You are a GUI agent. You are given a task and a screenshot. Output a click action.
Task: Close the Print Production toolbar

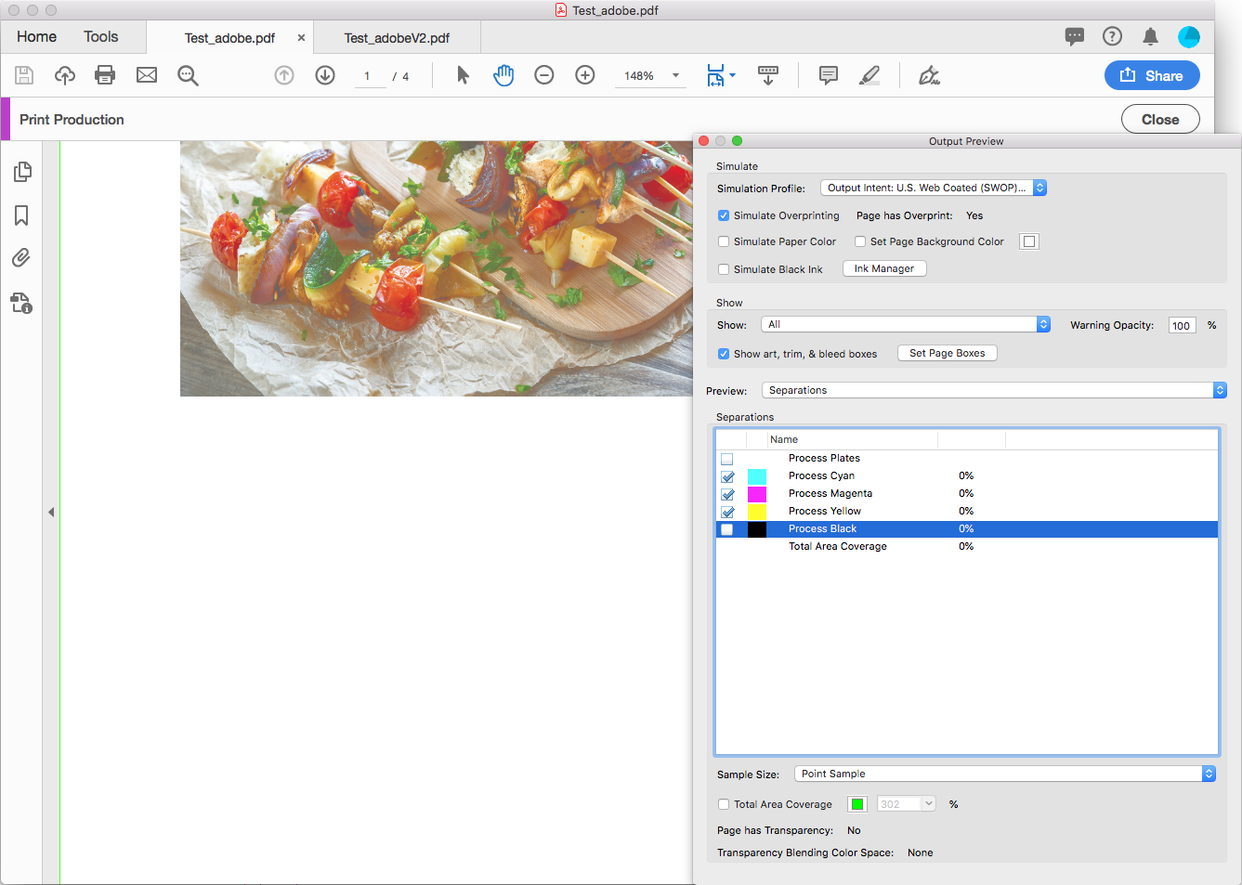click(x=1160, y=119)
